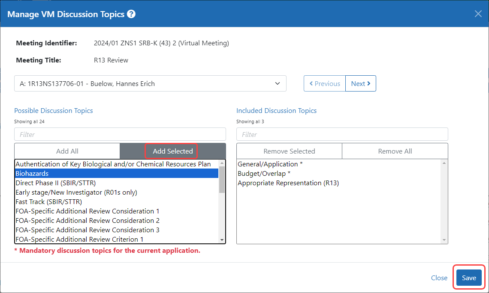Select Direct Phase II (SBIR/STTR)

click(117, 183)
